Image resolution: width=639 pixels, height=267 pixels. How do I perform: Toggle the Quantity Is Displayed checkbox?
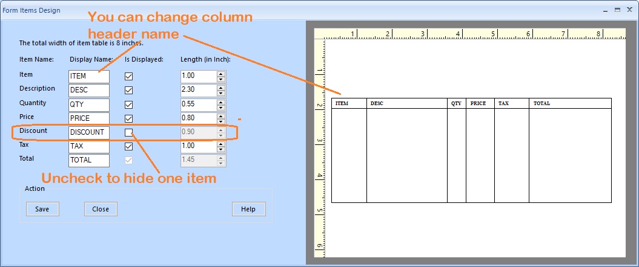(128, 105)
